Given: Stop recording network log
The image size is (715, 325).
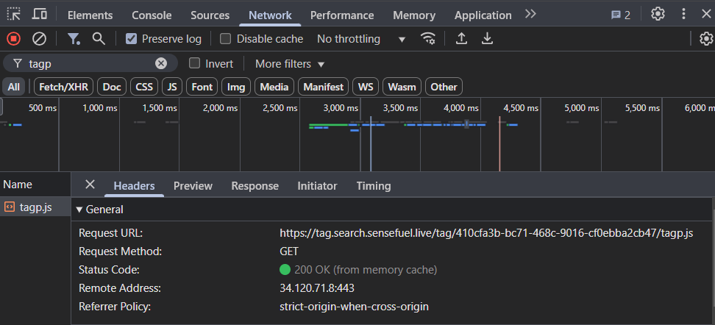Looking at the screenshot, I should pyautogui.click(x=14, y=39).
